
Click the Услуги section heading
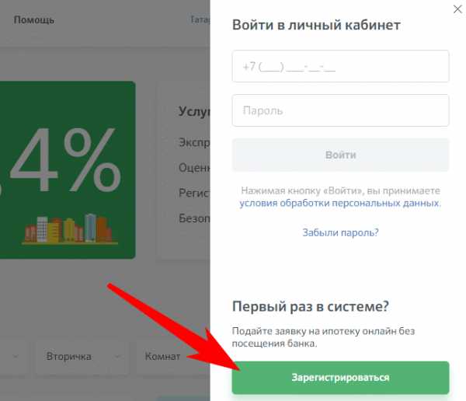(194, 112)
